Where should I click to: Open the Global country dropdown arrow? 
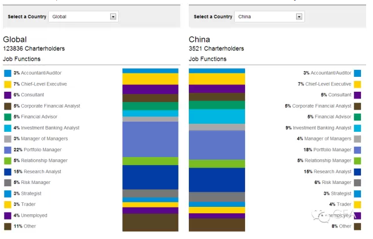pos(113,17)
